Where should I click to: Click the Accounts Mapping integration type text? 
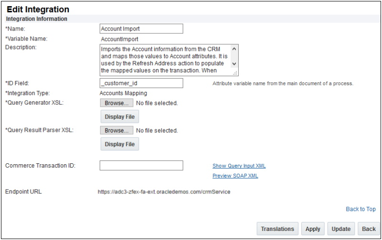pyautogui.click(x=123, y=93)
